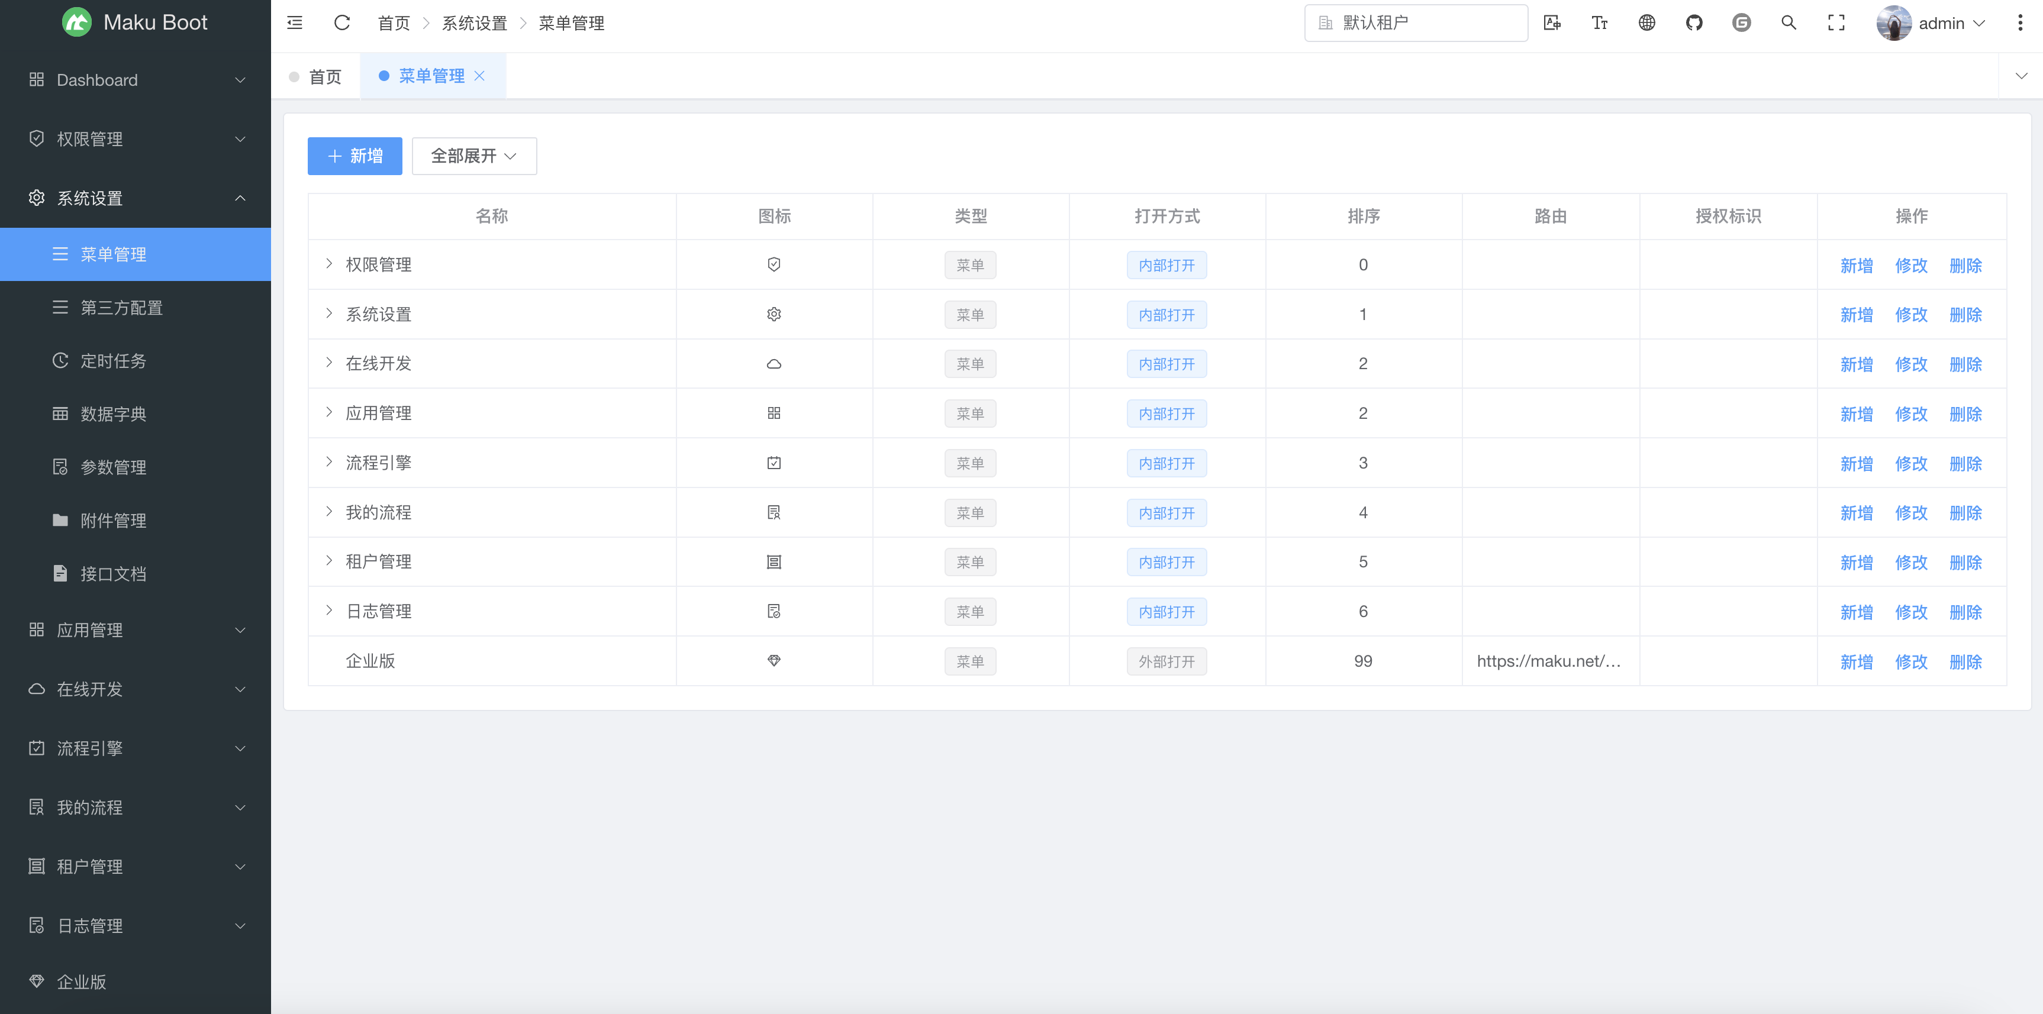The height and width of the screenshot is (1014, 2043).
Task: Open the GitHub repository icon
Action: coord(1694,23)
